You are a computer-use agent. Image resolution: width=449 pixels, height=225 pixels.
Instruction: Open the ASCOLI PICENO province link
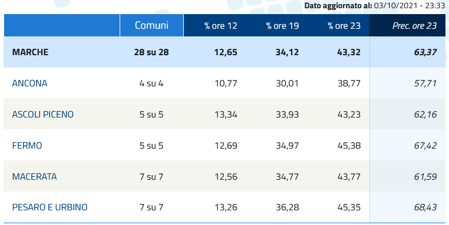(42, 114)
